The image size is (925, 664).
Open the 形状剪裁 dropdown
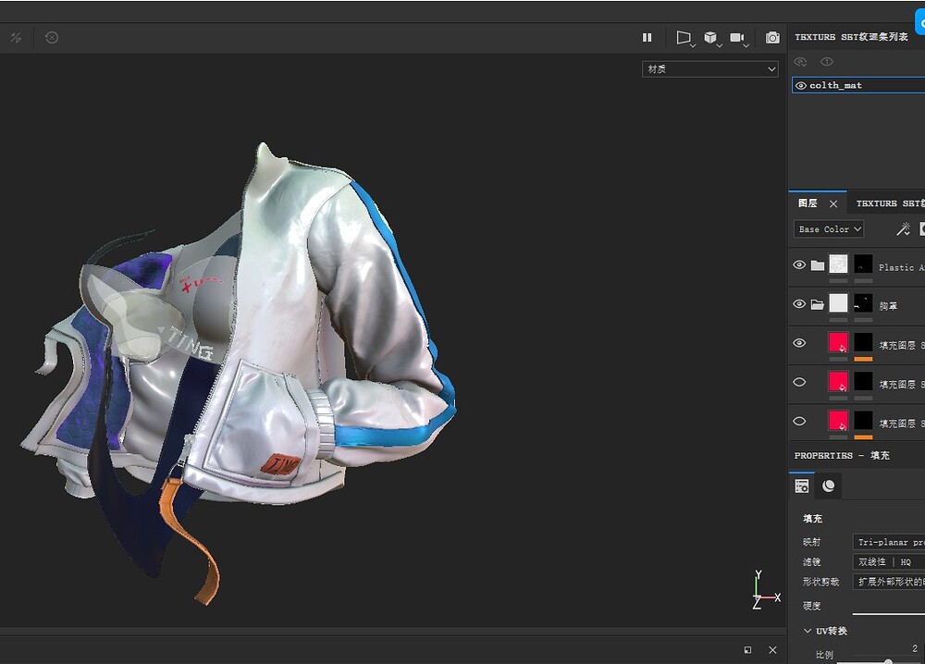(x=888, y=582)
